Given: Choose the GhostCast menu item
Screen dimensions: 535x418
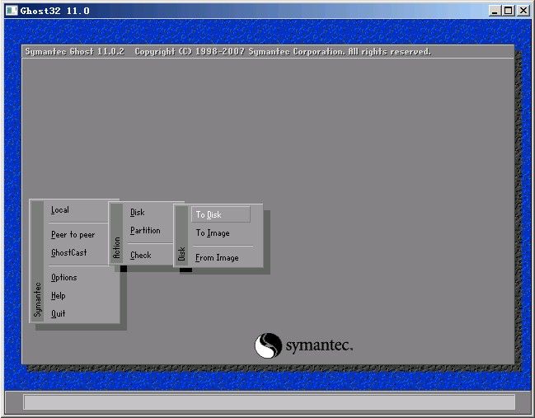Looking at the screenshot, I should tap(69, 253).
